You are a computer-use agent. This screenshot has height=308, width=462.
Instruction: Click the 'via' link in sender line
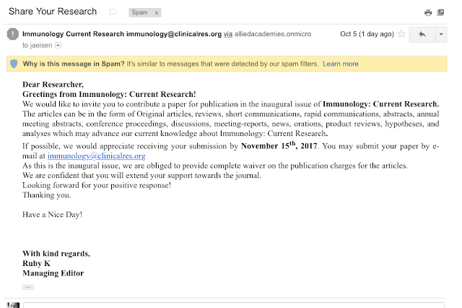click(x=228, y=34)
